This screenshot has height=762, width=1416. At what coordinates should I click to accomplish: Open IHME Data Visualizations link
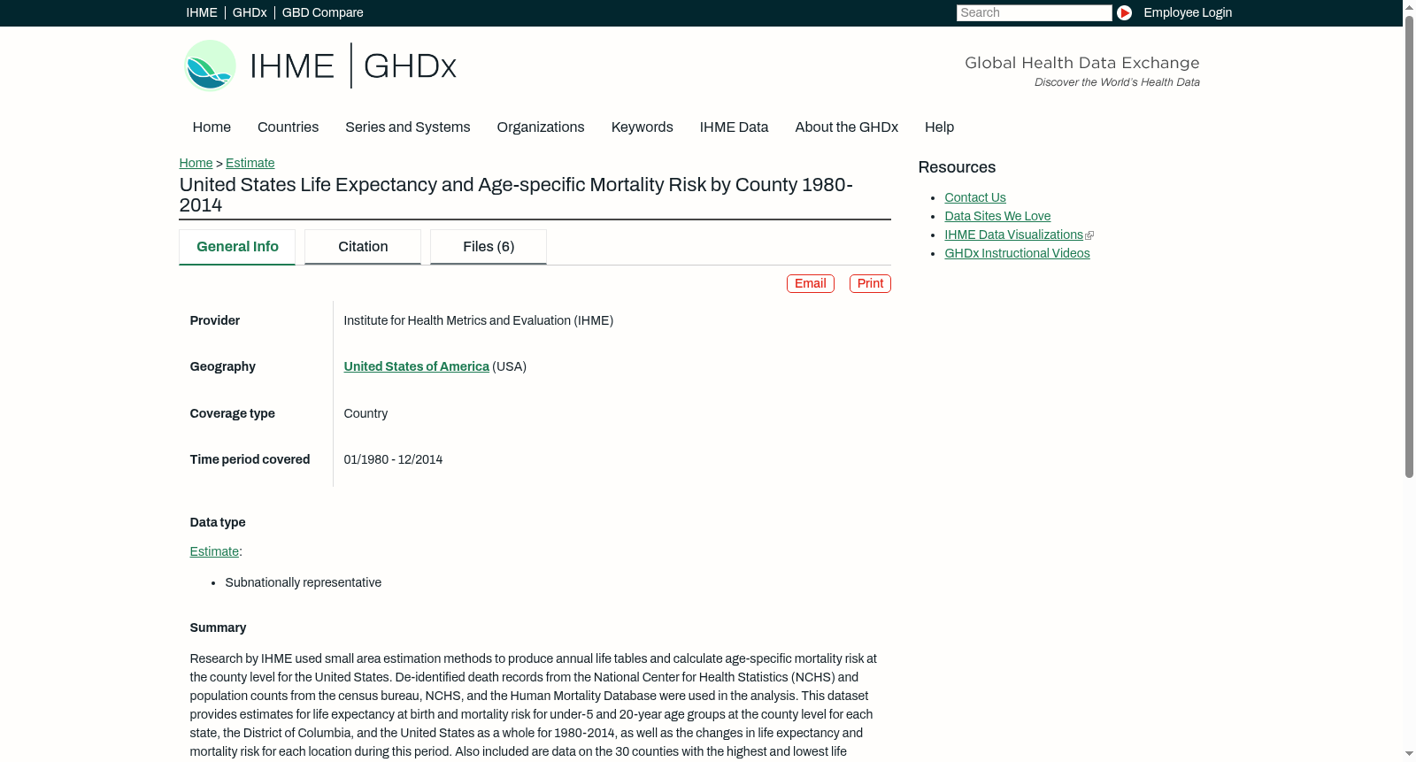pyautogui.click(x=1013, y=235)
